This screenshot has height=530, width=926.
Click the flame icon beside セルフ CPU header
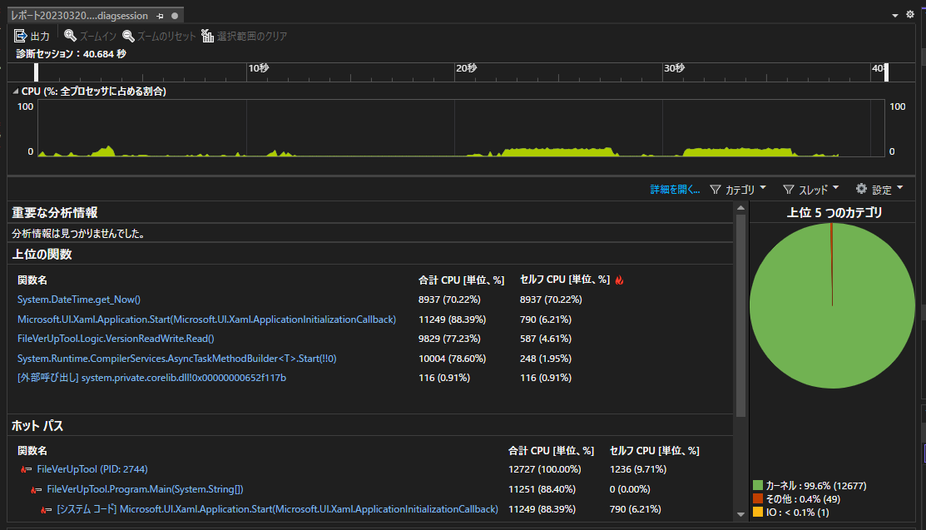619,280
